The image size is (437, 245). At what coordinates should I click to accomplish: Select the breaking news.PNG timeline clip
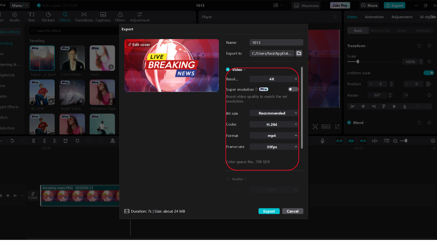[80, 195]
